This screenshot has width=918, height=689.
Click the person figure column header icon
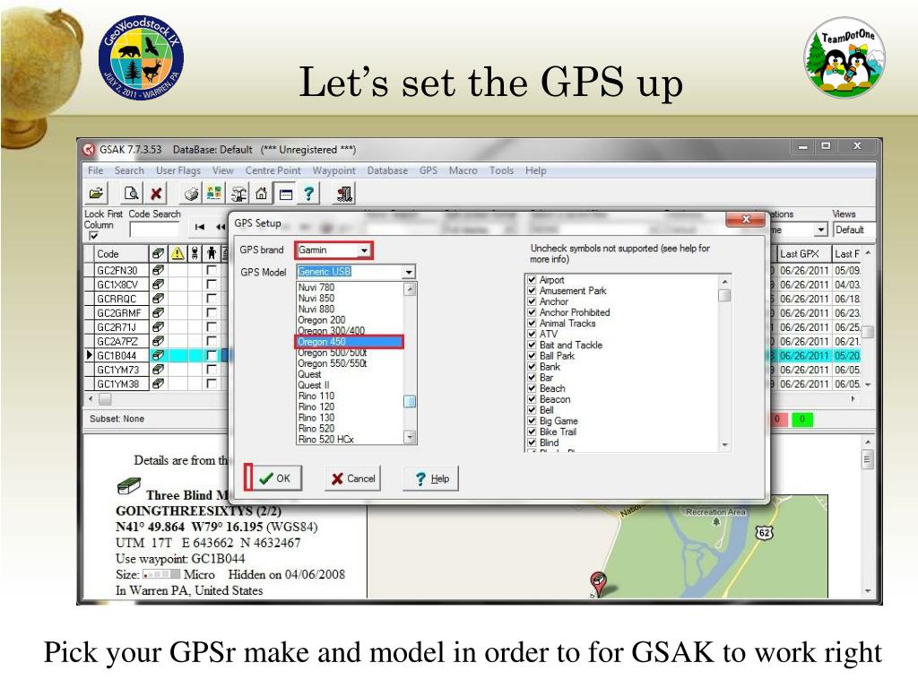point(212,254)
